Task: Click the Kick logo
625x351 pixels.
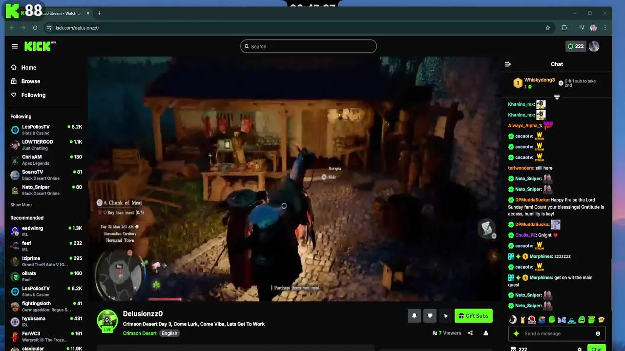Action: pyautogui.click(x=40, y=46)
